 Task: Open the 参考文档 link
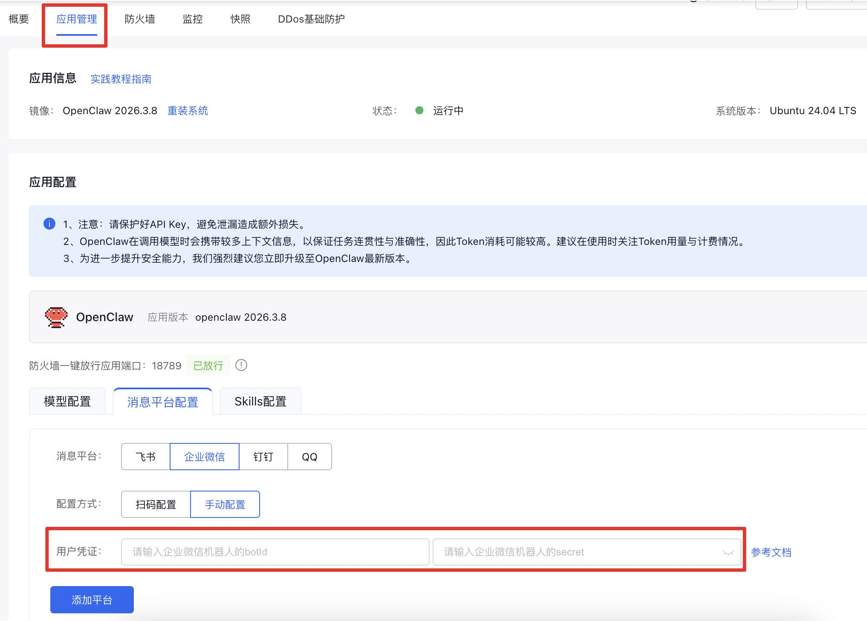(x=771, y=552)
